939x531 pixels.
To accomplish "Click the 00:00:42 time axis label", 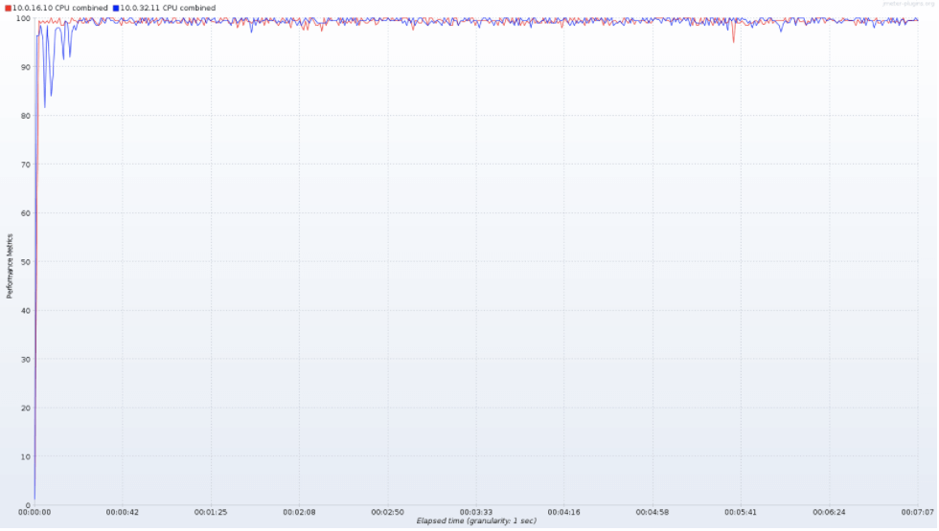I will [x=123, y=513].
